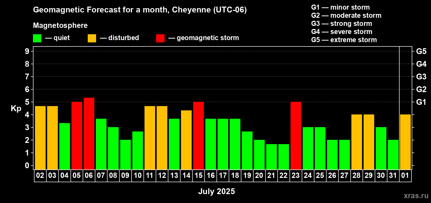Click the orange disturbed legend swatch
The height and width of the screenshot is (203, 431).
(x=92, y=38)
